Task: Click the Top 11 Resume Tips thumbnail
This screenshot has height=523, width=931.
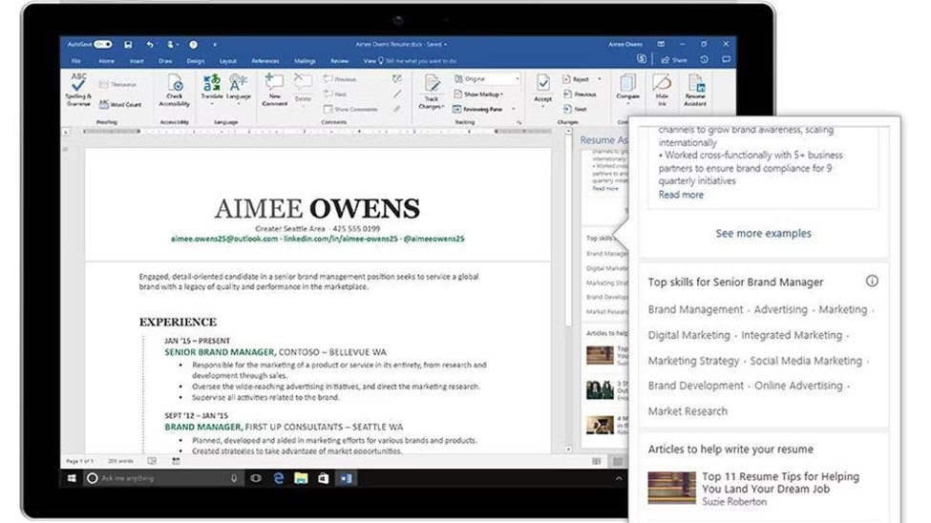Action: [x=671, y=488]
